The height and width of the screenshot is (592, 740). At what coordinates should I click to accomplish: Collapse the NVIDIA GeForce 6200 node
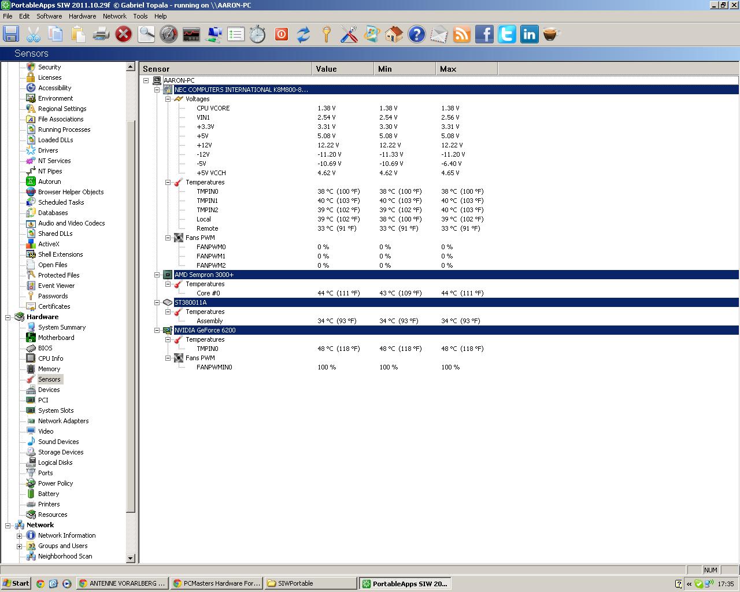pos(157,330)
